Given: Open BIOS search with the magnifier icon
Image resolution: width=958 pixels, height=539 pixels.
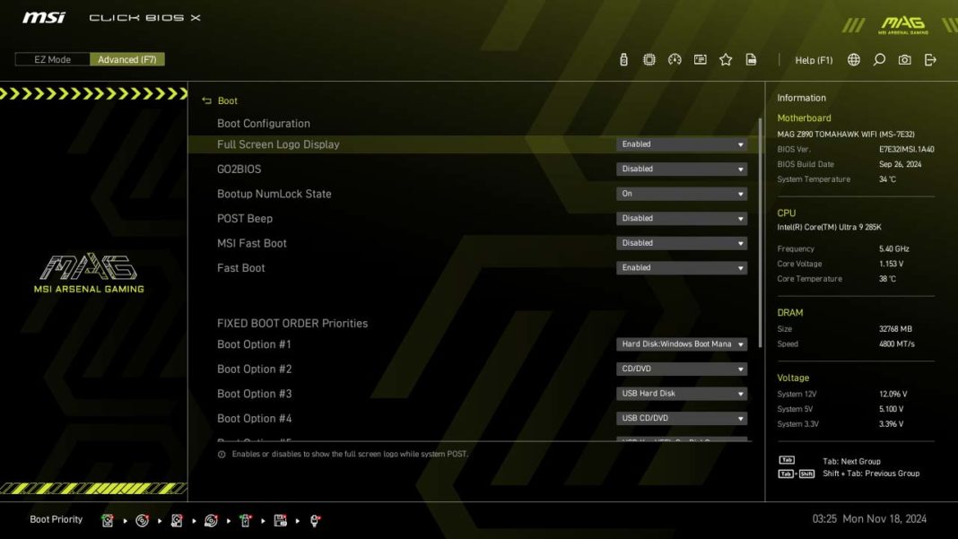Looking at the screenshot, I should (878, 59).
